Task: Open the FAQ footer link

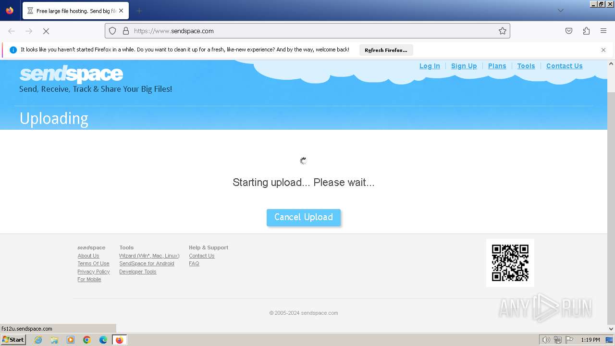Action: 194,263
